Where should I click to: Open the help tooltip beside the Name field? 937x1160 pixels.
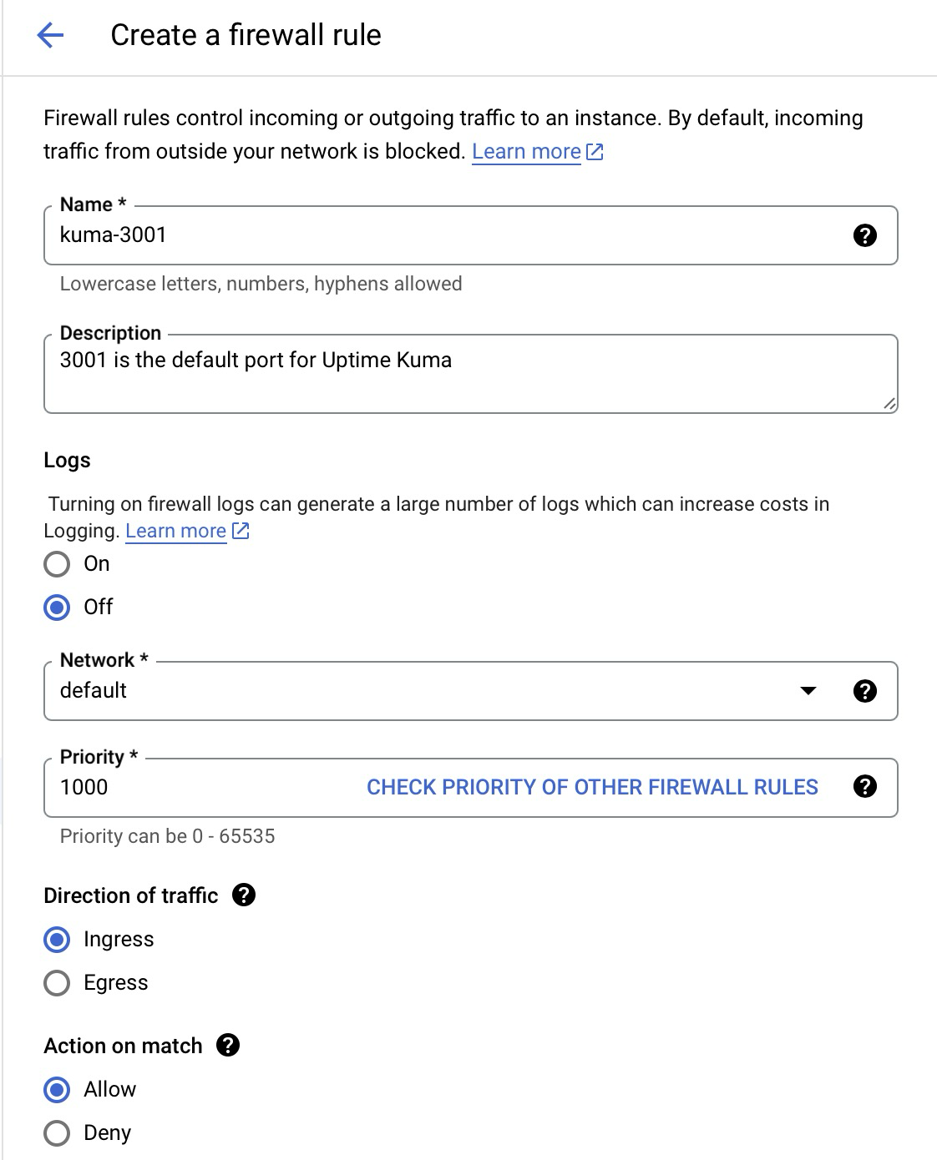pos(866,235)
